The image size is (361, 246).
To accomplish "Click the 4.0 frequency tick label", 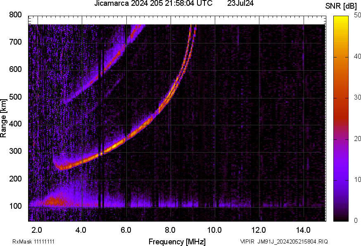I will [81, 230].
